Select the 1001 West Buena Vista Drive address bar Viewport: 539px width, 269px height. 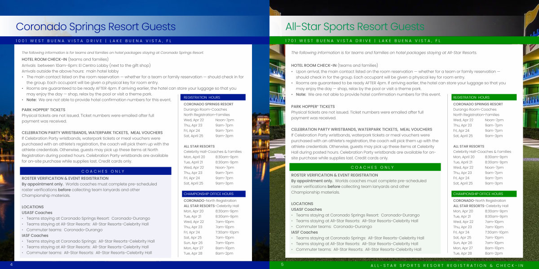[93, 41]
